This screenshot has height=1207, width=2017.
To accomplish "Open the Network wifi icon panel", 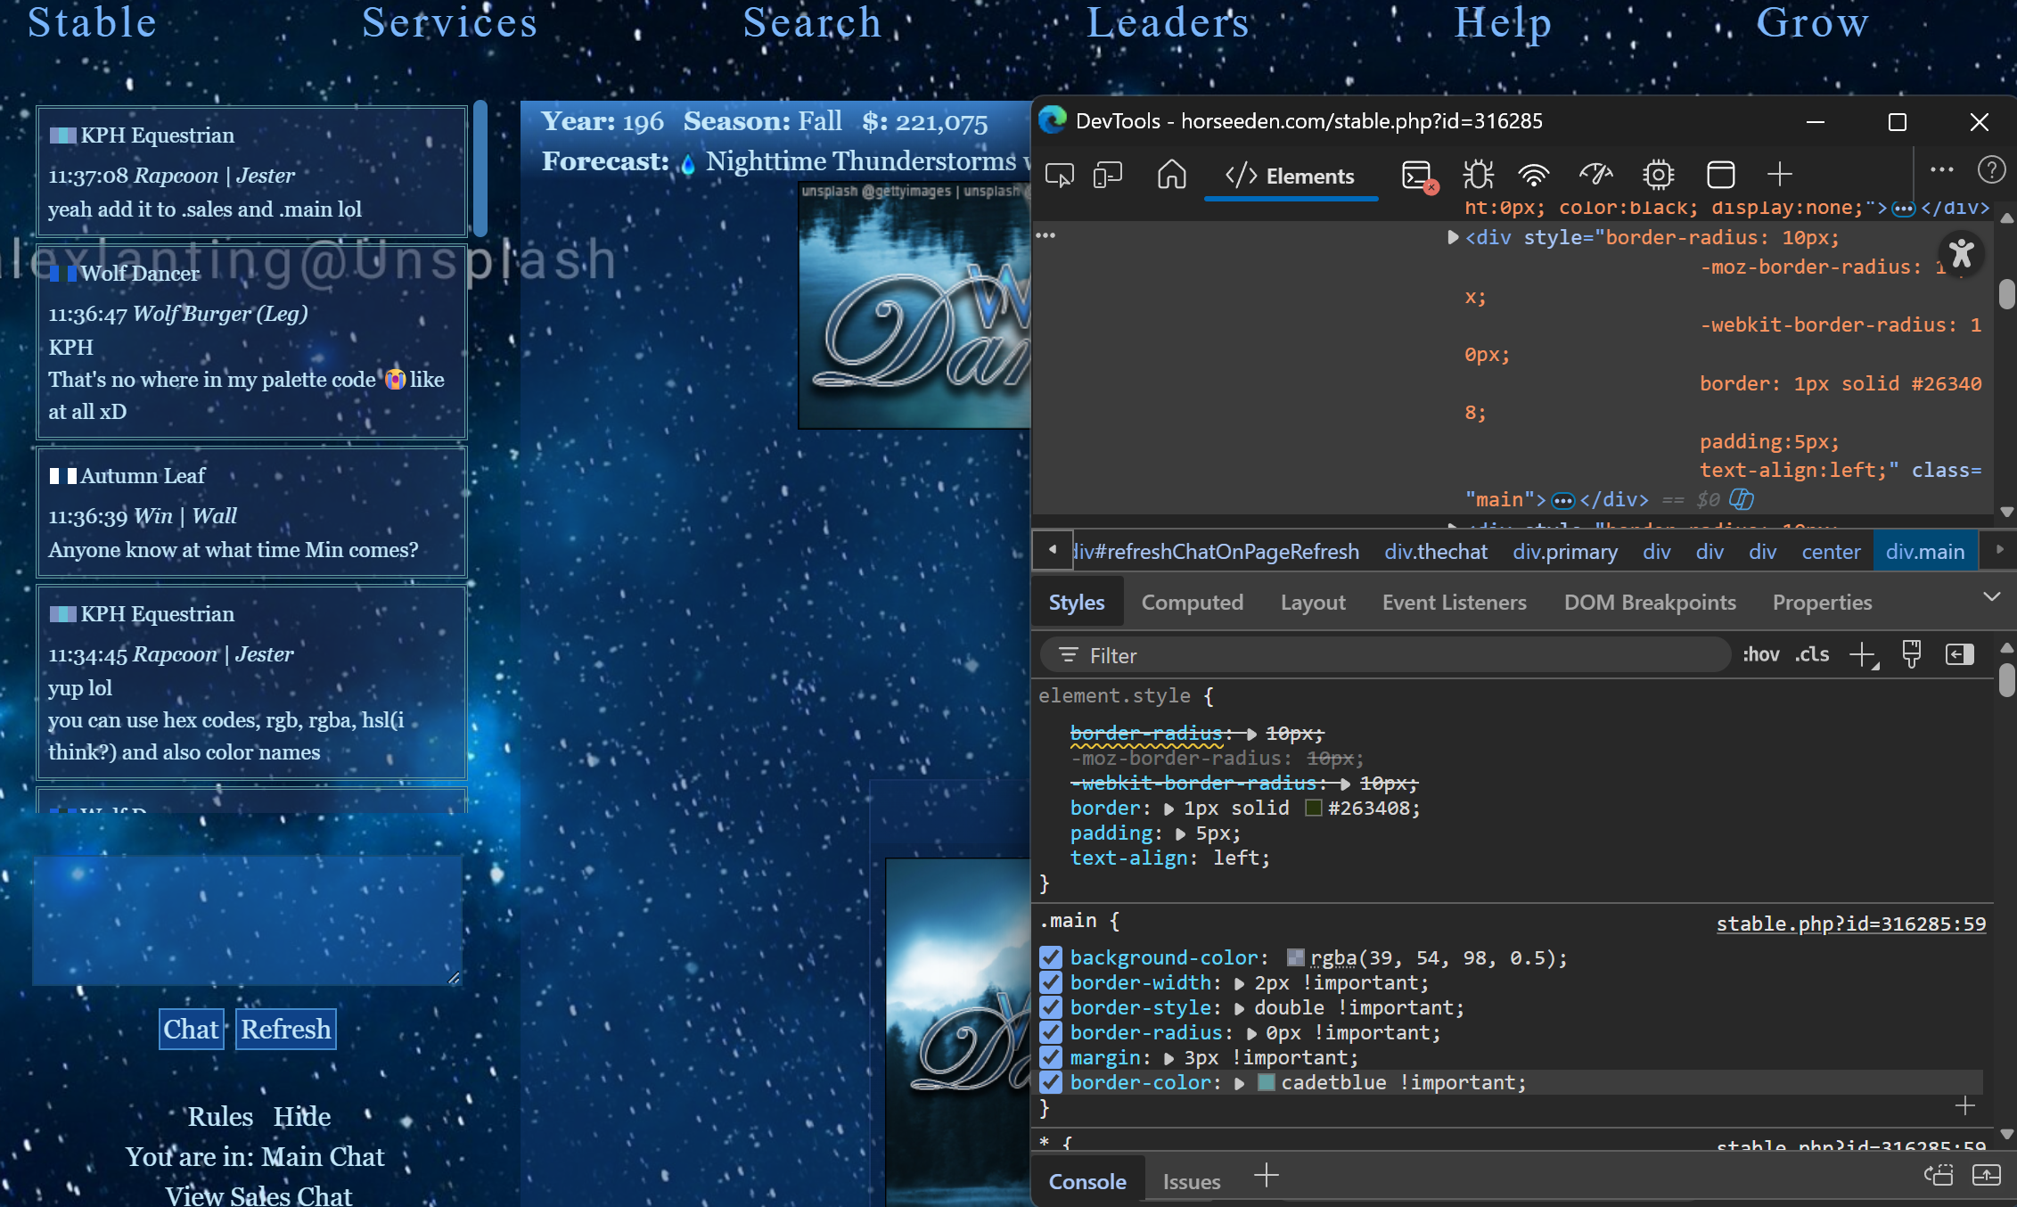I will point(1534,175).
